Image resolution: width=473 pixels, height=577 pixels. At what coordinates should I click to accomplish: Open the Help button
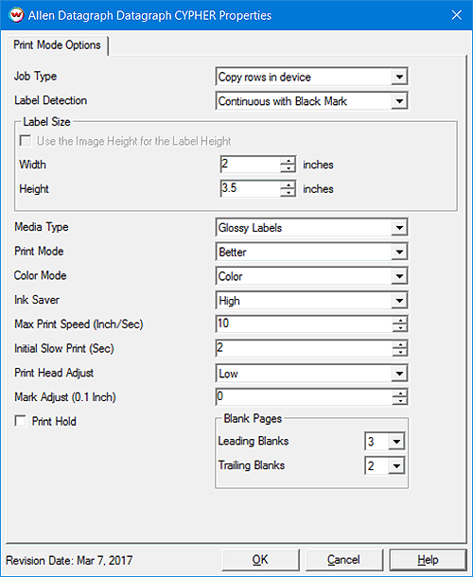coord(428,560)
